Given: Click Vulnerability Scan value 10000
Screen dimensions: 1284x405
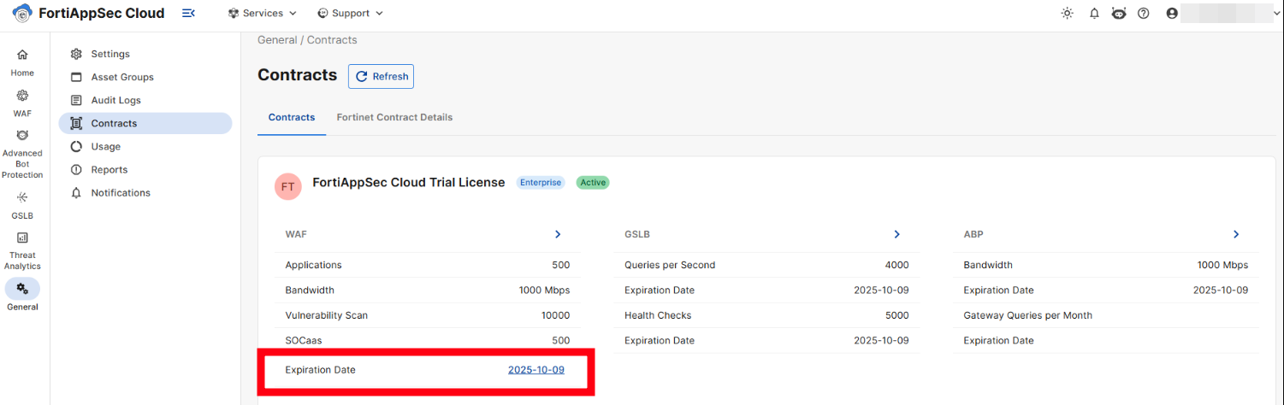Looking at the screenshot, I should 555,315.
